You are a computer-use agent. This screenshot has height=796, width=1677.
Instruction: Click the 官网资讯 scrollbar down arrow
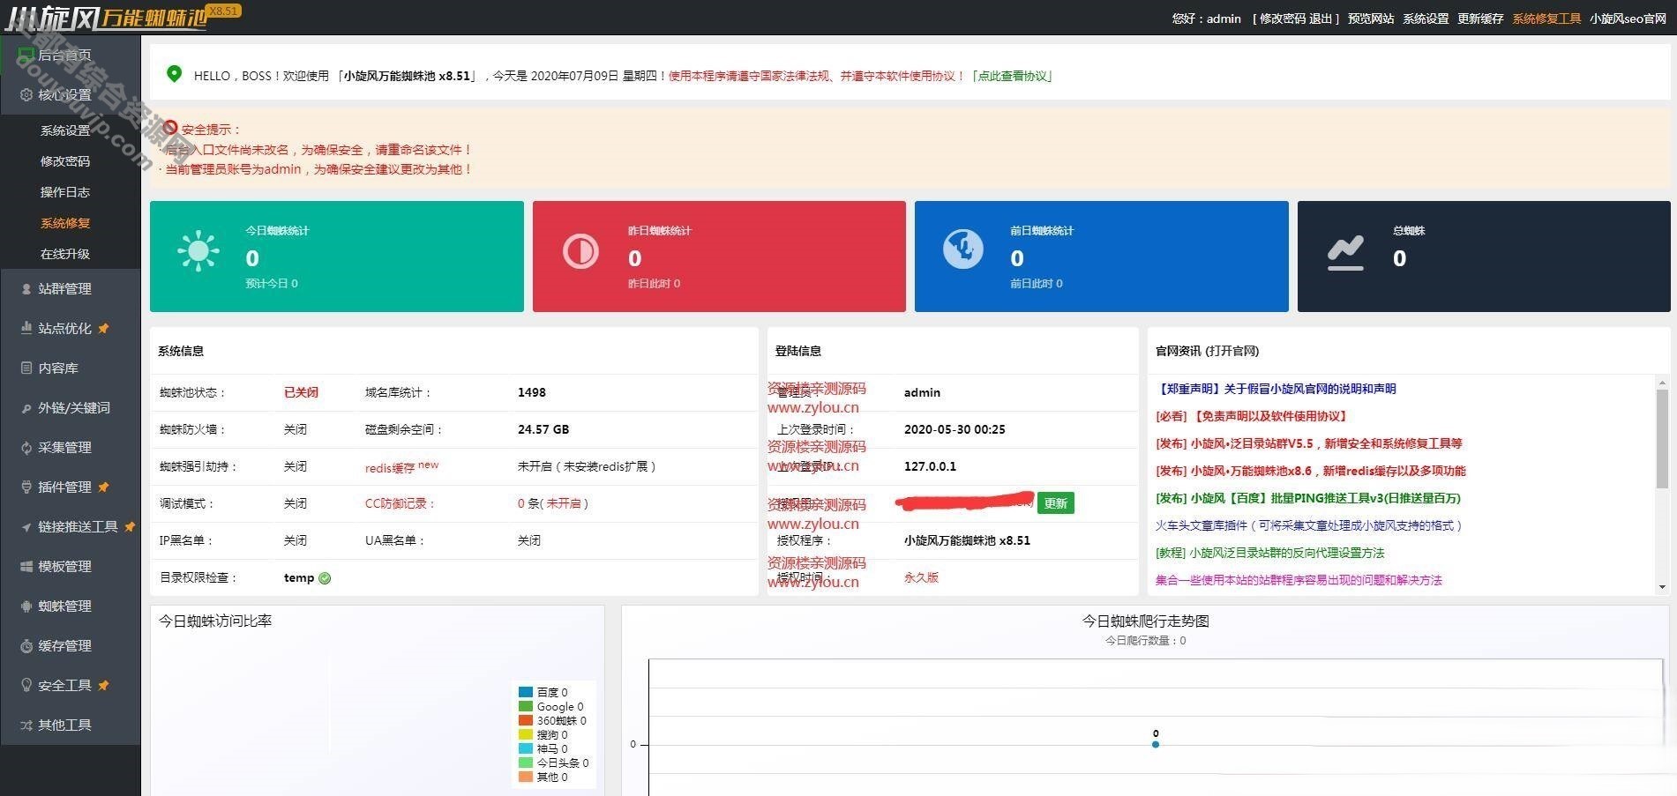click(x=1662, y=587)
